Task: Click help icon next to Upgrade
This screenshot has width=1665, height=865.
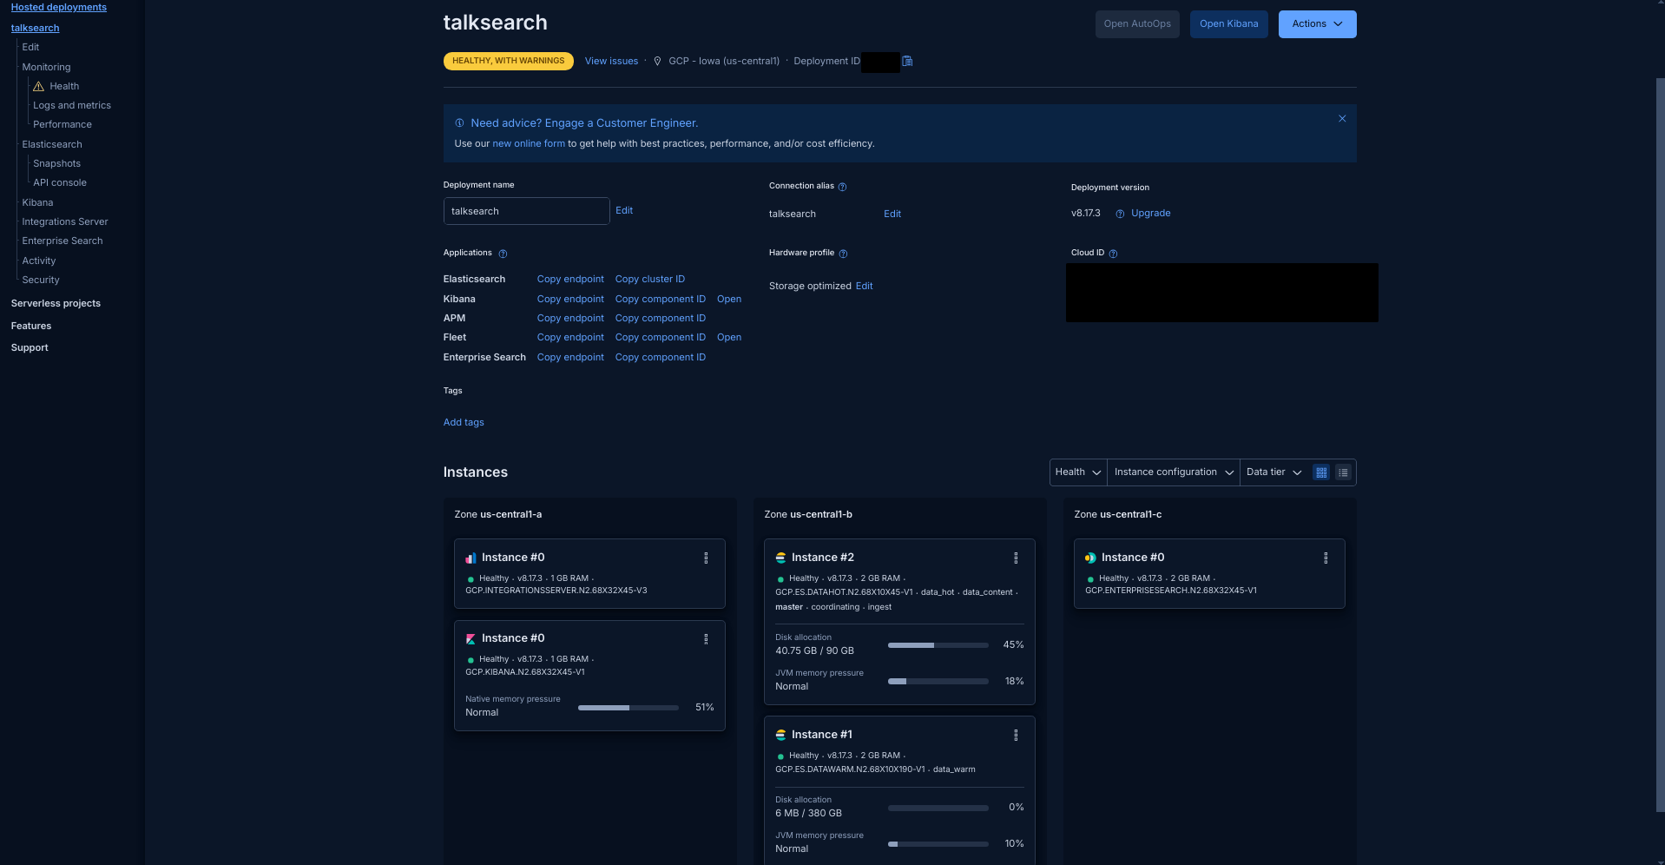Action: tap(1120, 214)
